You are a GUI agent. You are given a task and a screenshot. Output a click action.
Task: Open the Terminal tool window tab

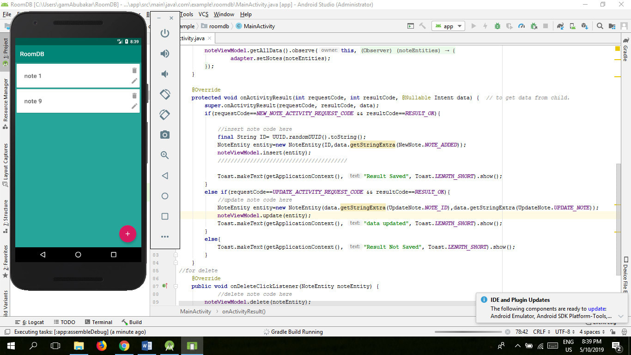(x=98, y=322)
